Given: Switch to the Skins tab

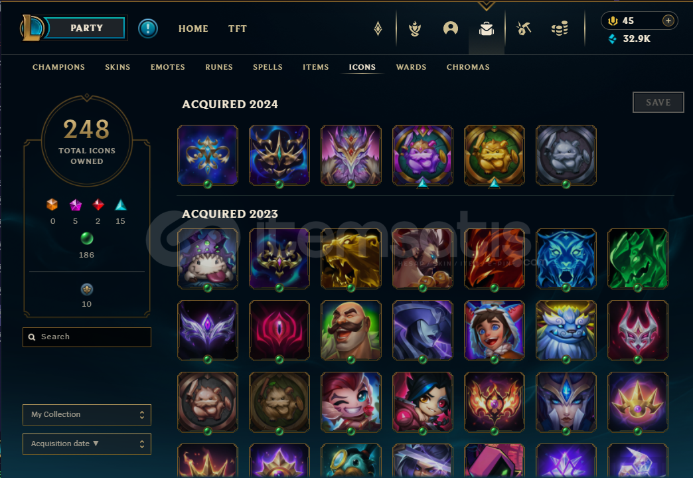Looking at the screenshot, I should 117,67.
